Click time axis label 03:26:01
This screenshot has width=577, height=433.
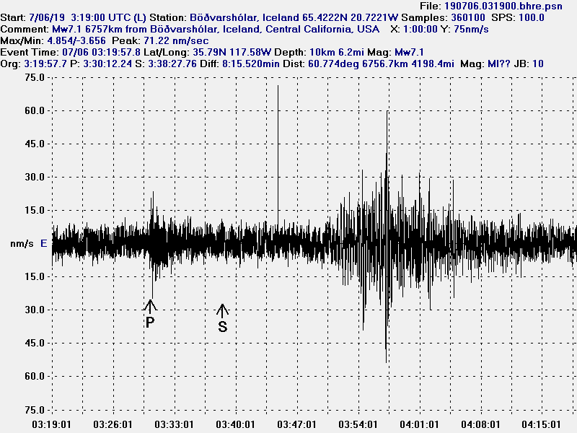point(113,424)
